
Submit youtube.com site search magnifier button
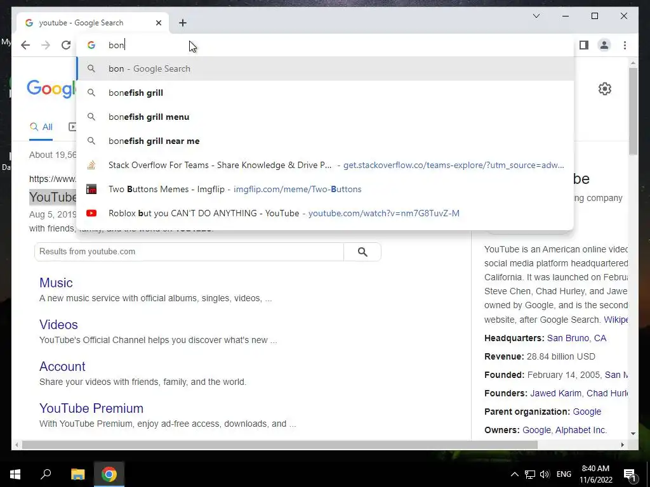point(362,252)
